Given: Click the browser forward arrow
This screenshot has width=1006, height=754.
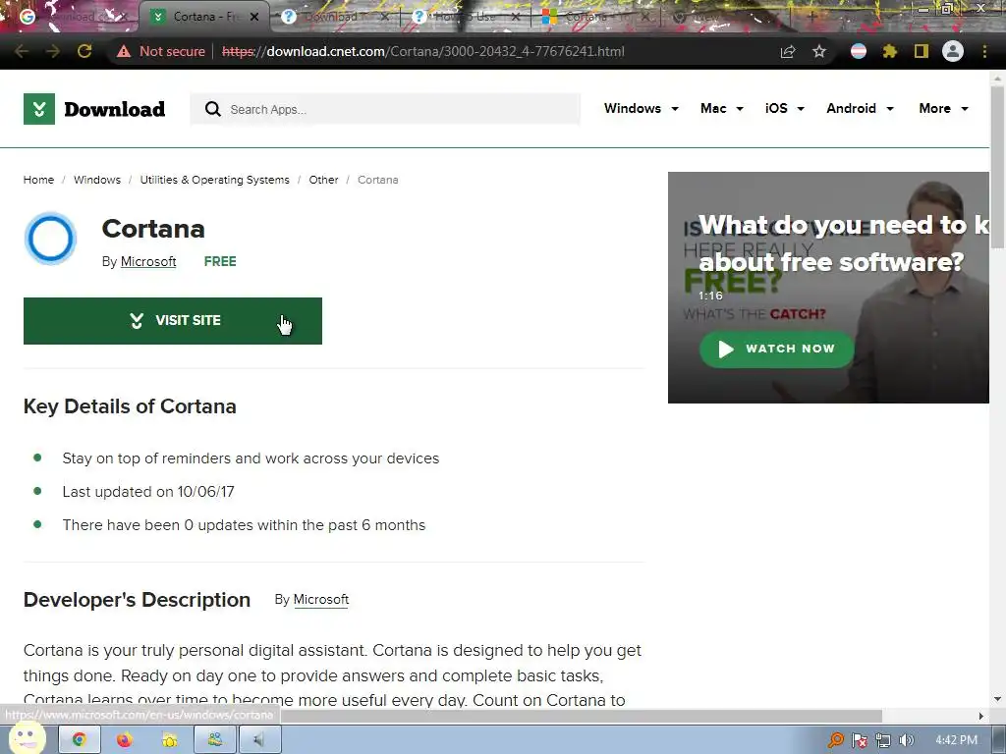Looking at the screenshot, I should click(x=53, y=51).
